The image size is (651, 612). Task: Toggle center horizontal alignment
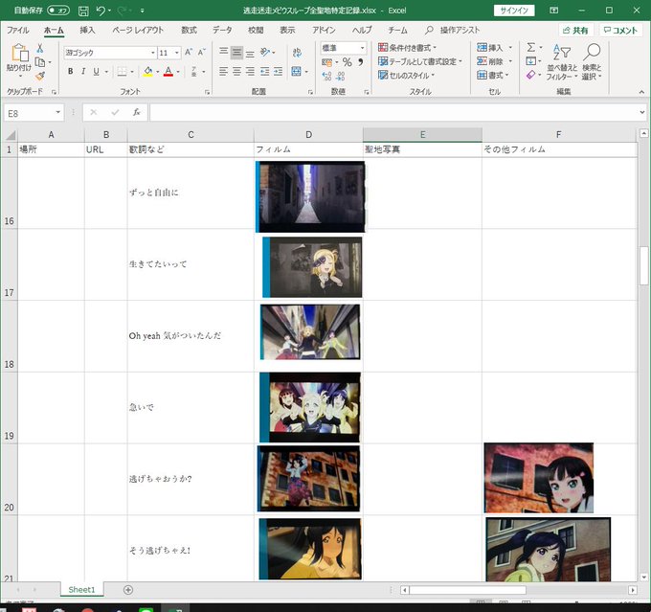(236, 72)
